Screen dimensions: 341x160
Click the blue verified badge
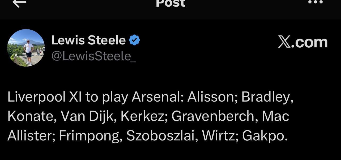coord(134,40)
